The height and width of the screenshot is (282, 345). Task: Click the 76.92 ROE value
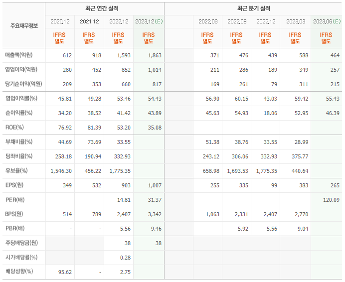tap(65, 128)
